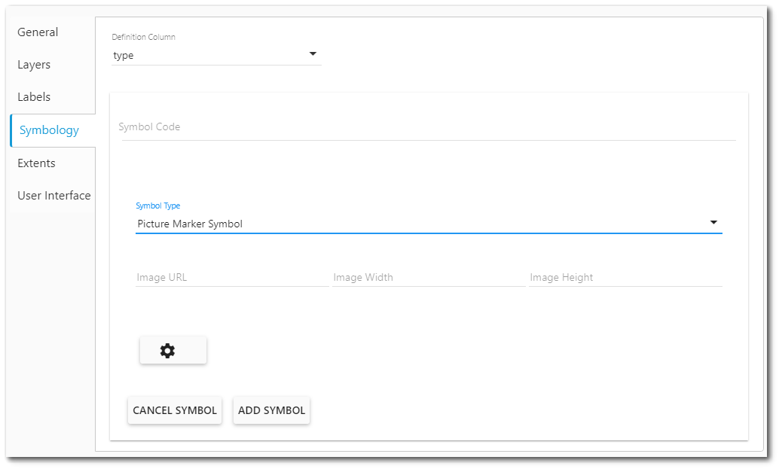Click the Add Symbol button

tap(271, 411)
